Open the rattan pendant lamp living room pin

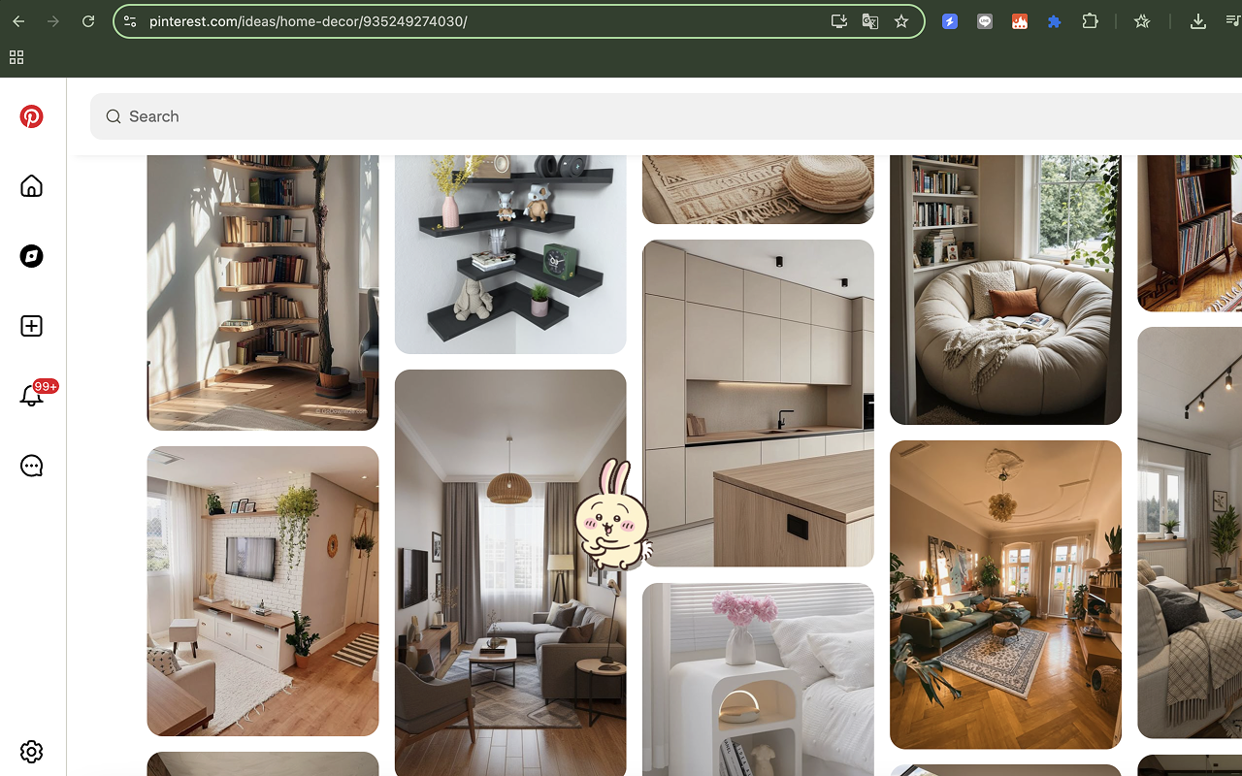coord(510,572)
